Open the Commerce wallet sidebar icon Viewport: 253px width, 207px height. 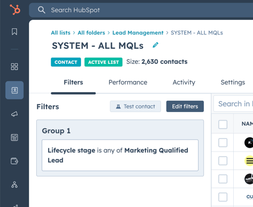(x=15, y=161)
